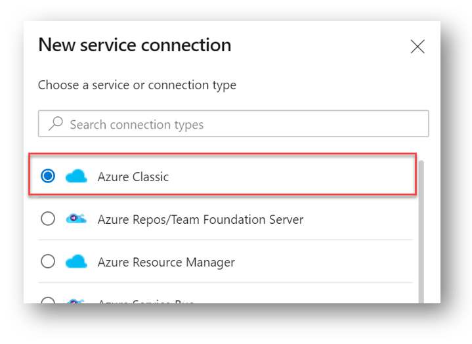Click the "Azure Repos/Team Foundation Server" label

pos(200,220)
